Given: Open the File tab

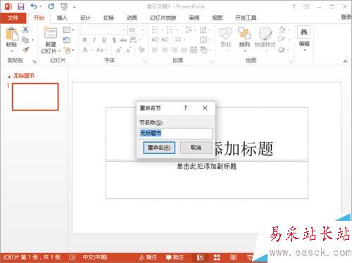Looking at the screenshot, I should pyautogui.click(x=13, y=18).
